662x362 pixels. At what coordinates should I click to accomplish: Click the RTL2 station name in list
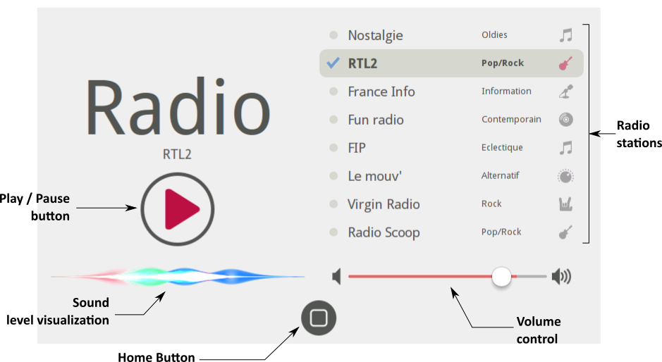[362, 63]
